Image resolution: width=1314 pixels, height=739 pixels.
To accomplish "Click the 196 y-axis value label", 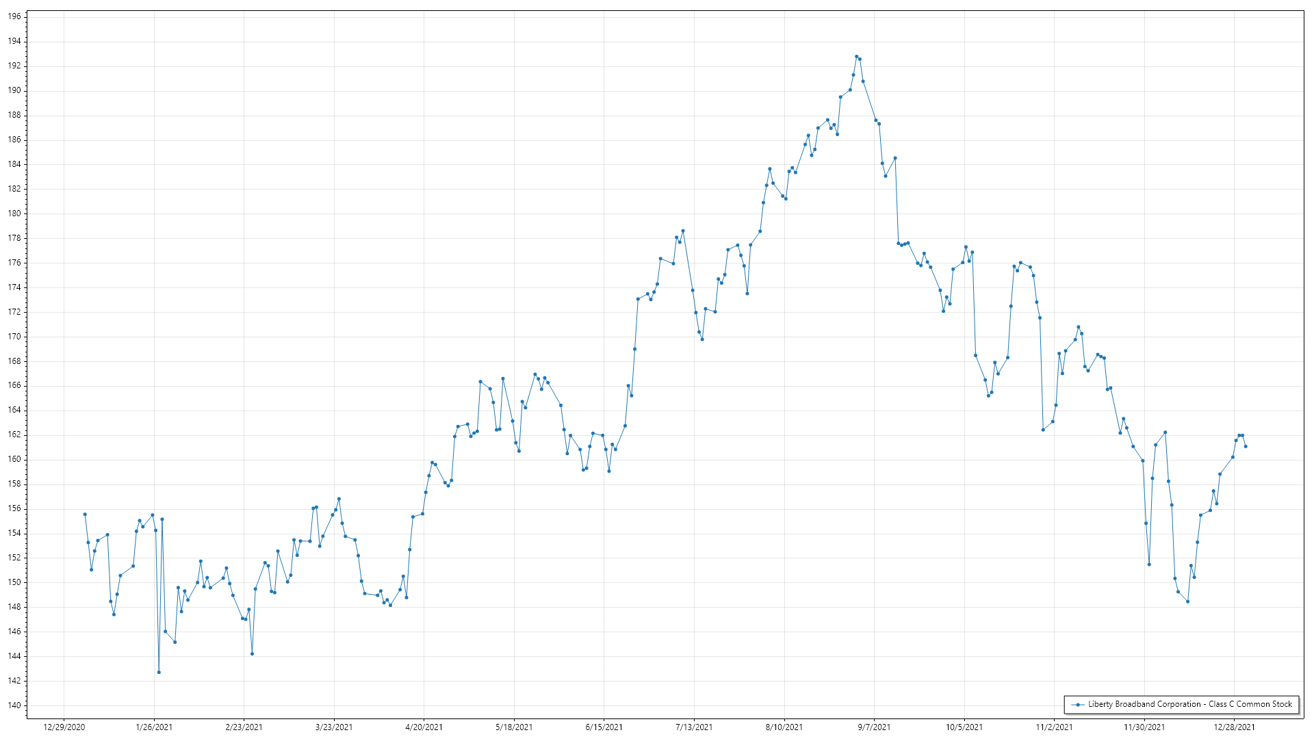I will (x=14, y=16).
